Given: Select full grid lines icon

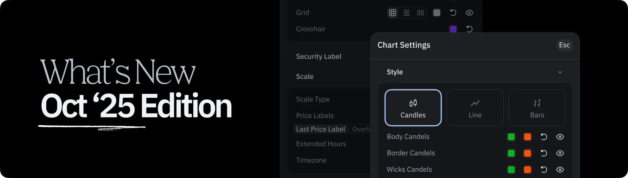Looking at the screenshot, I should tap(393, 13).
